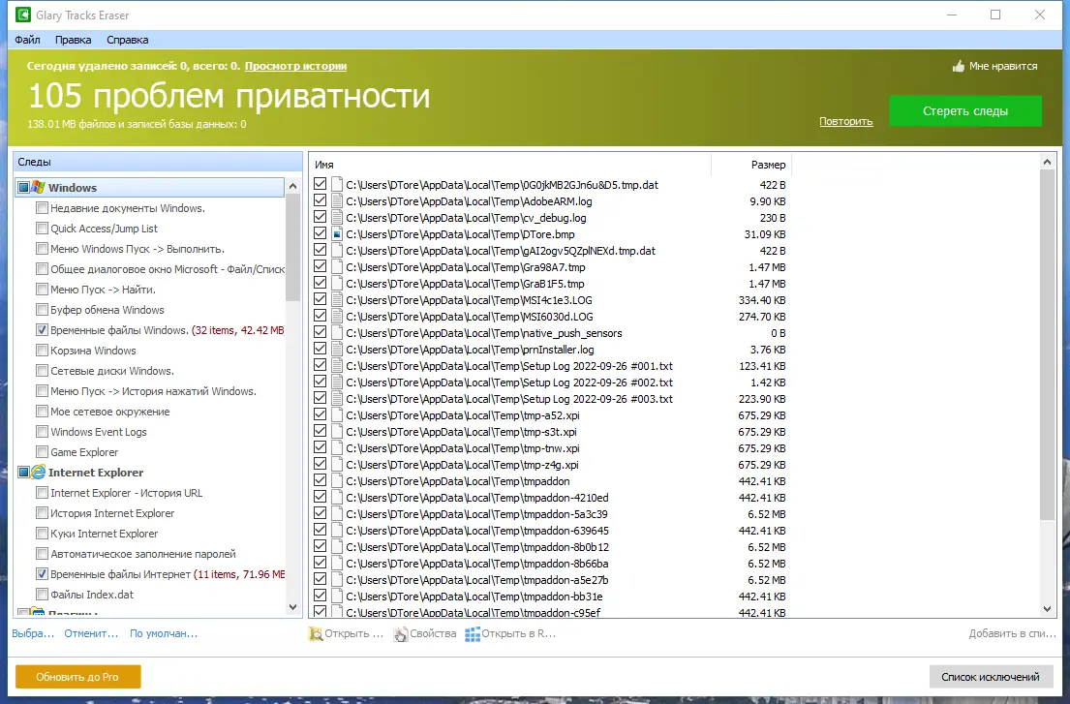Click the file icon of GraB1F5.tmp
This screenshot has width=1070, height=704.
[x=336, y=284]
